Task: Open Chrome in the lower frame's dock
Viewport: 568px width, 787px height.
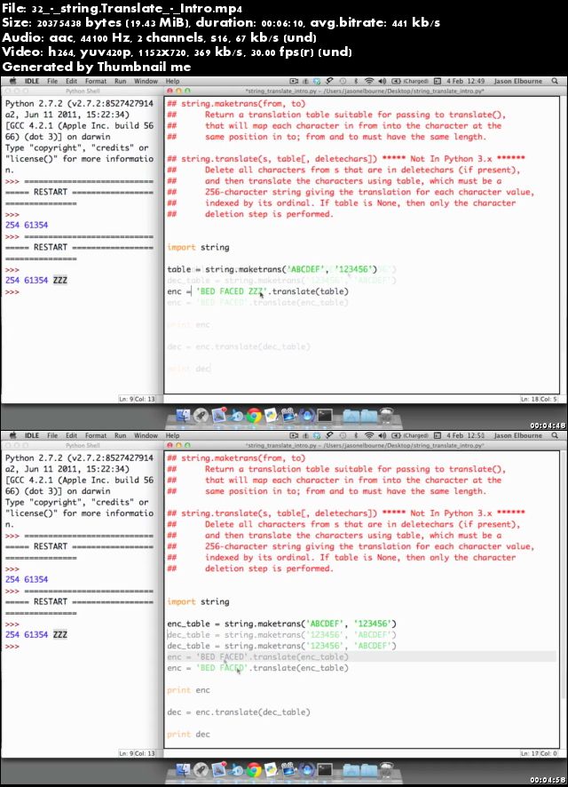Action: pos(254,769)
